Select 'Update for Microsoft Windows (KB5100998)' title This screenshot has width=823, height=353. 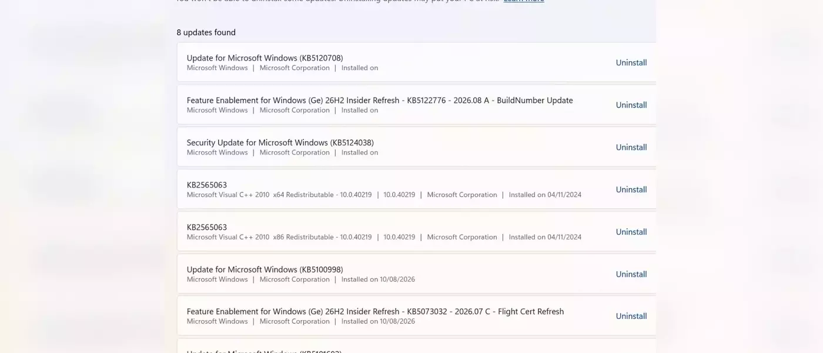265,269
